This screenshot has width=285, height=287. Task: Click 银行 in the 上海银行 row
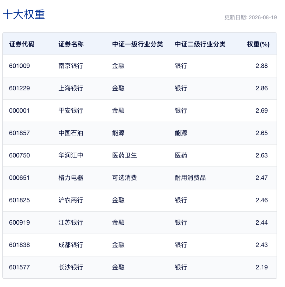pos(181,88)
